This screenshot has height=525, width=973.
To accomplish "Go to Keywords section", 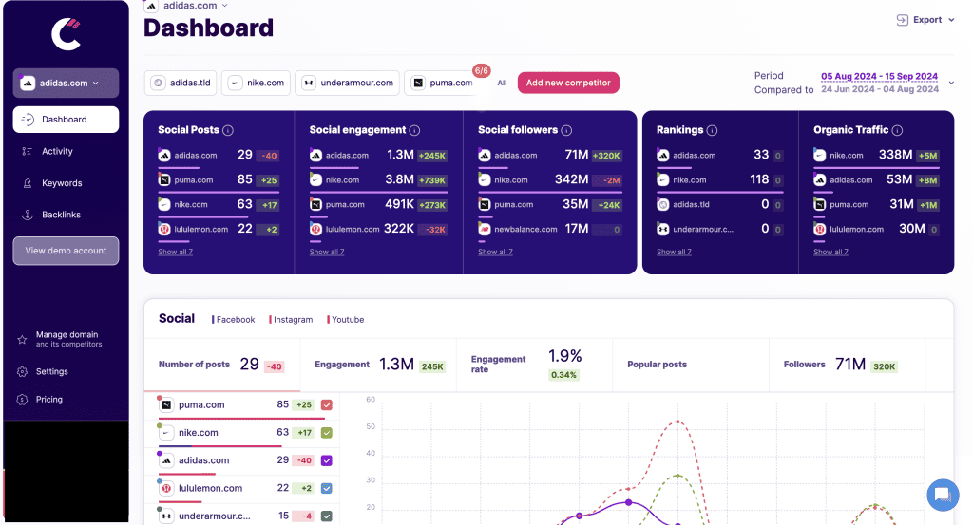I will (x=62, y=183).
